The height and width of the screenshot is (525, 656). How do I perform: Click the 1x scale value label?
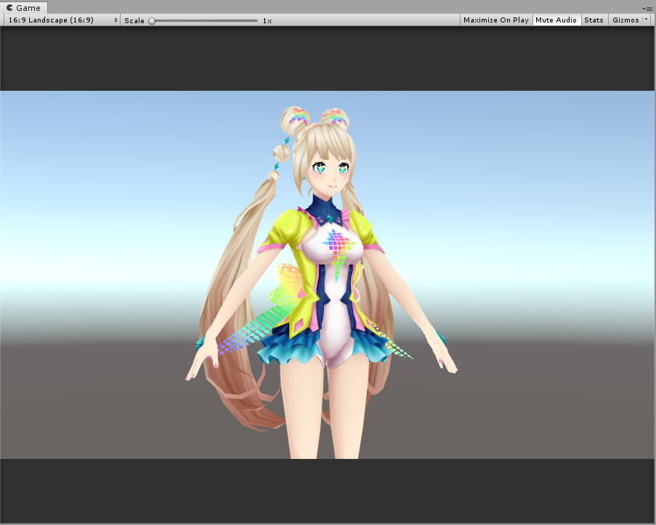(267, 20)
